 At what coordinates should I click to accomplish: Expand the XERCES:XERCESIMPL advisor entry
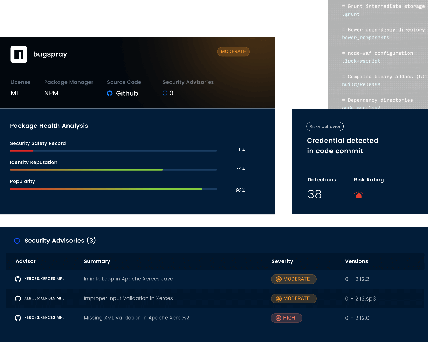[x=44, y=279]
